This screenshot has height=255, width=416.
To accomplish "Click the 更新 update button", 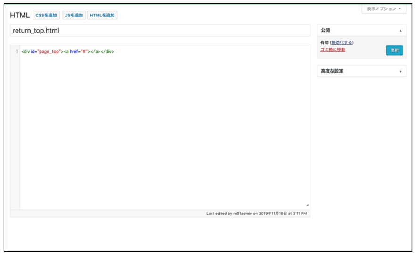I will pyautogui.click(x=394, y=50).
